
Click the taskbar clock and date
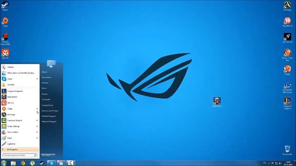(288, 163)
